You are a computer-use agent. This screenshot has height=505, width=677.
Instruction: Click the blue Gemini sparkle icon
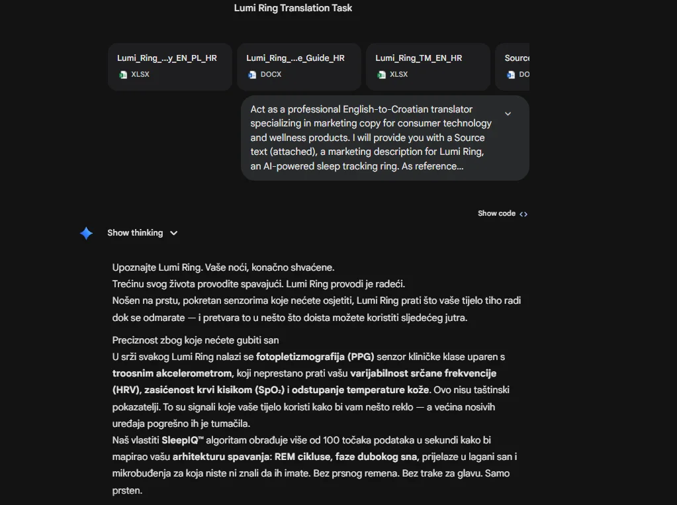[x=86, y=233]
